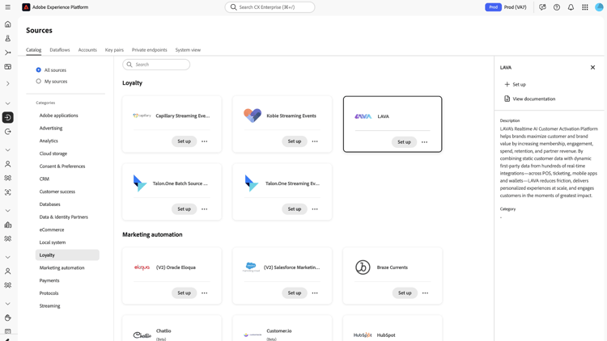This screenshot has width=607, height=341.
Task: Open the notifications bell icon
Action: pyautogui.click(x=571, y=7)
